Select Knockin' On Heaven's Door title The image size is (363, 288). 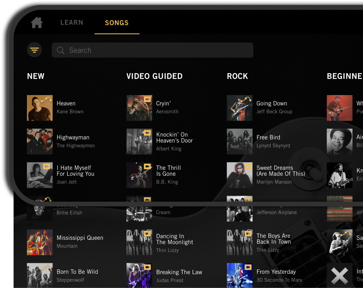point(175,137)
